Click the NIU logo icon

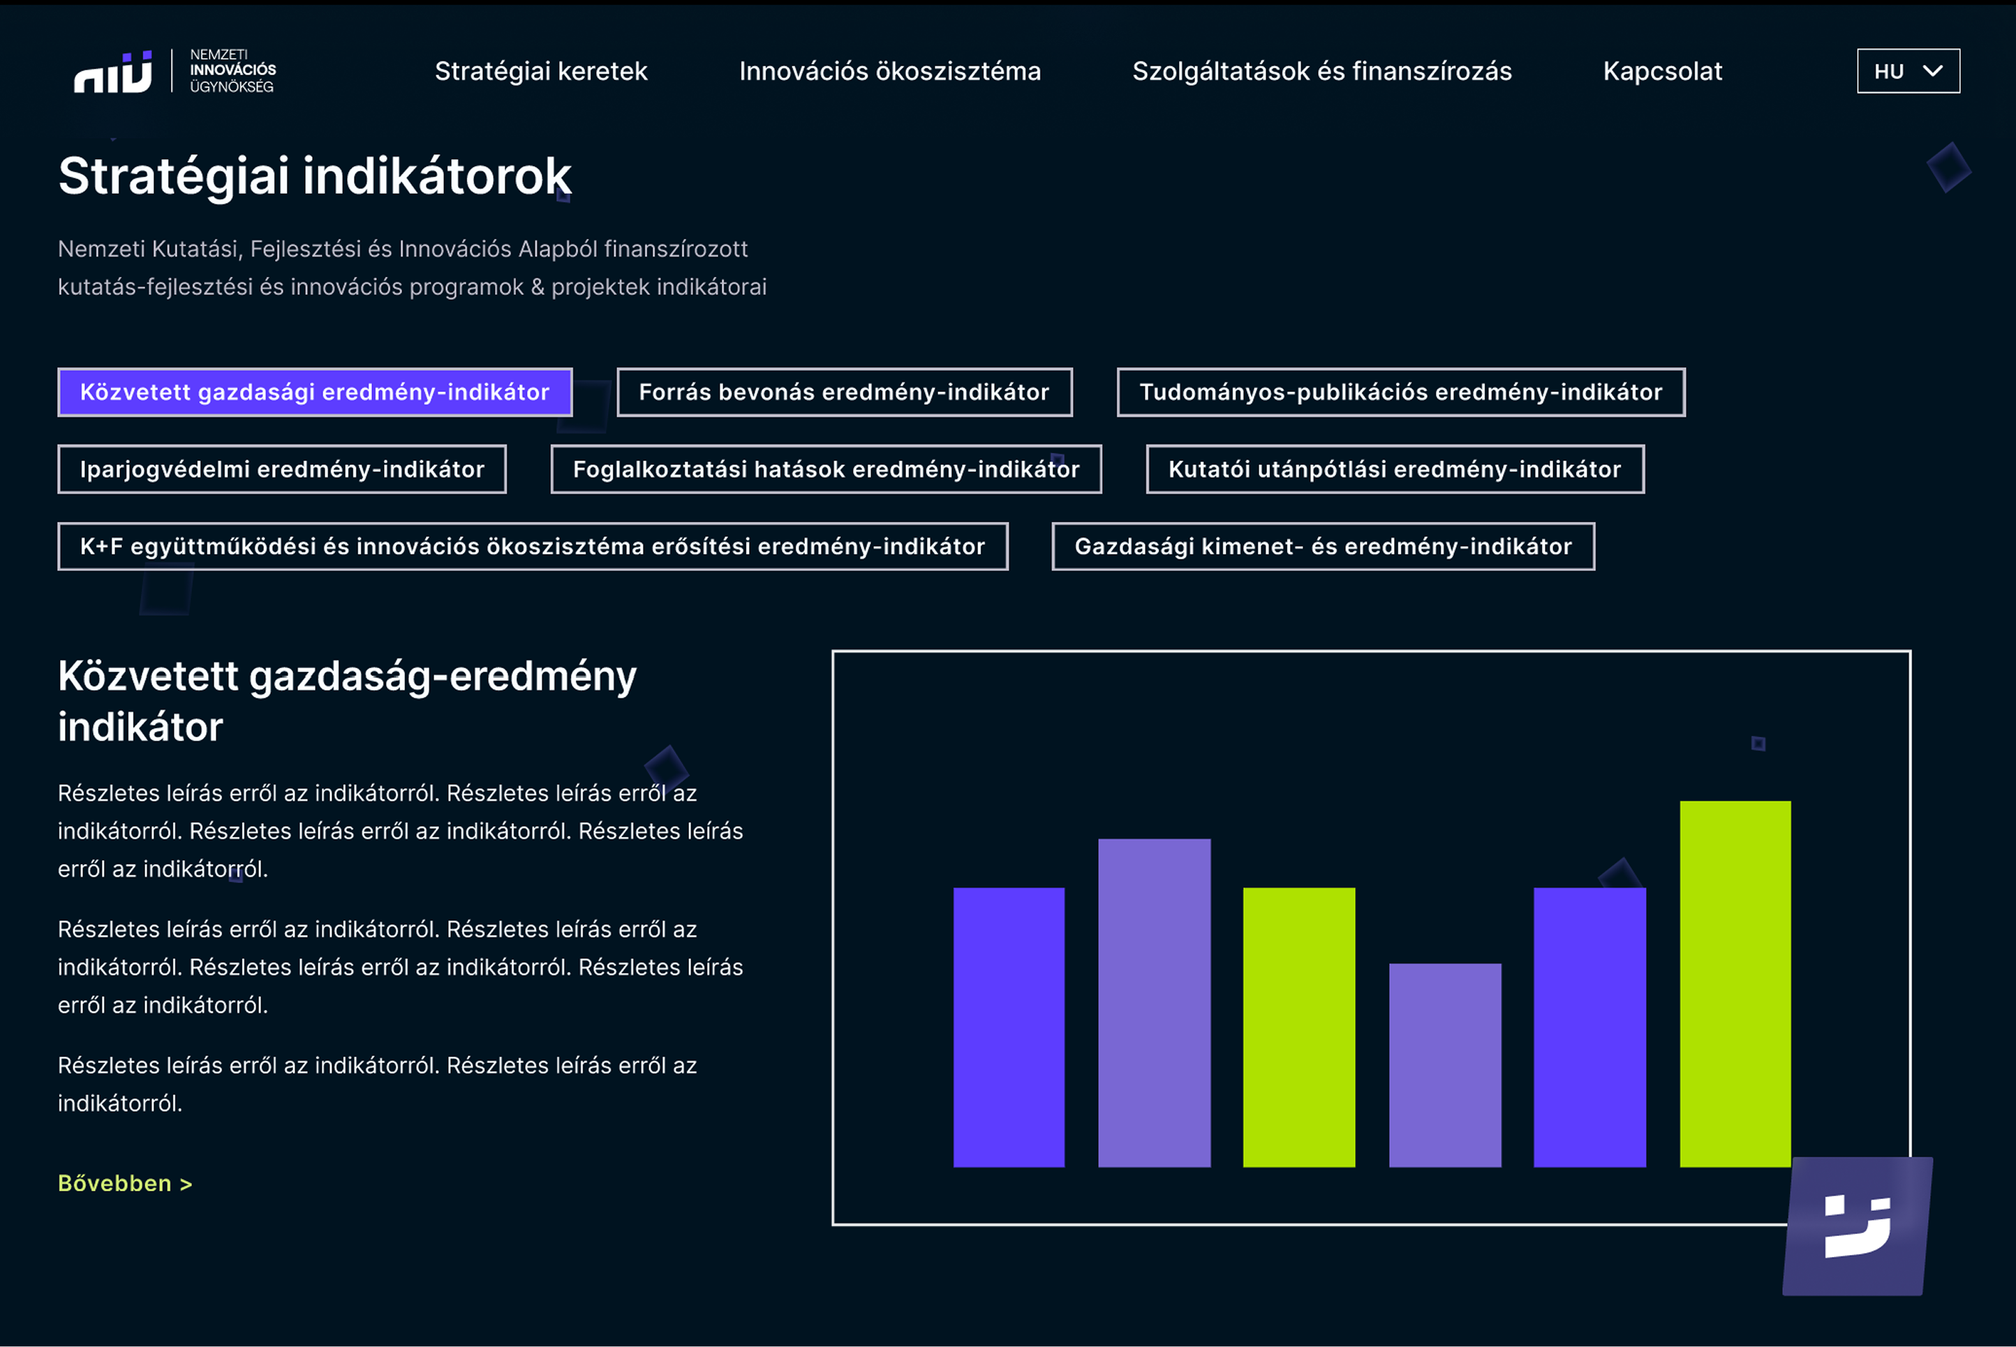[112, 71]
